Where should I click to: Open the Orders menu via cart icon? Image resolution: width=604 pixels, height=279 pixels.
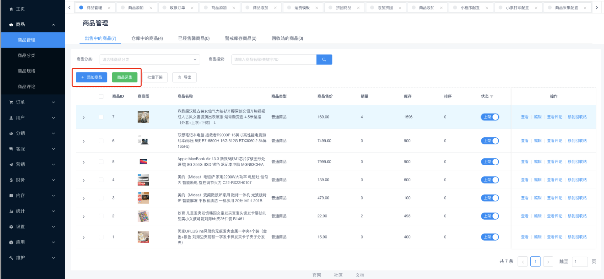coord(11,102)
